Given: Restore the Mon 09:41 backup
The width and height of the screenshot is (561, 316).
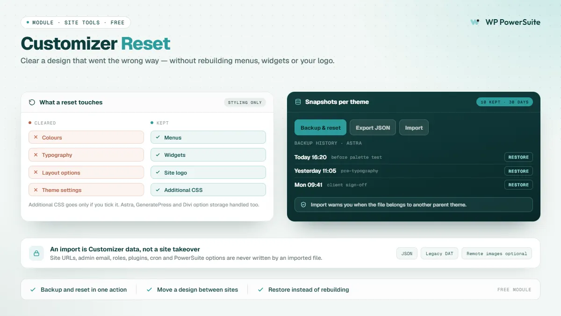Looking at the screenshot, I should [x=518, y=184].
